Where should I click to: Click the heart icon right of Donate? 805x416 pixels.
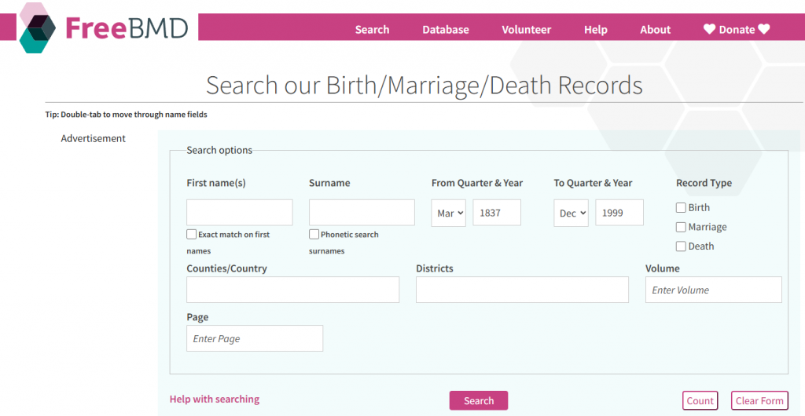(763, 30)
